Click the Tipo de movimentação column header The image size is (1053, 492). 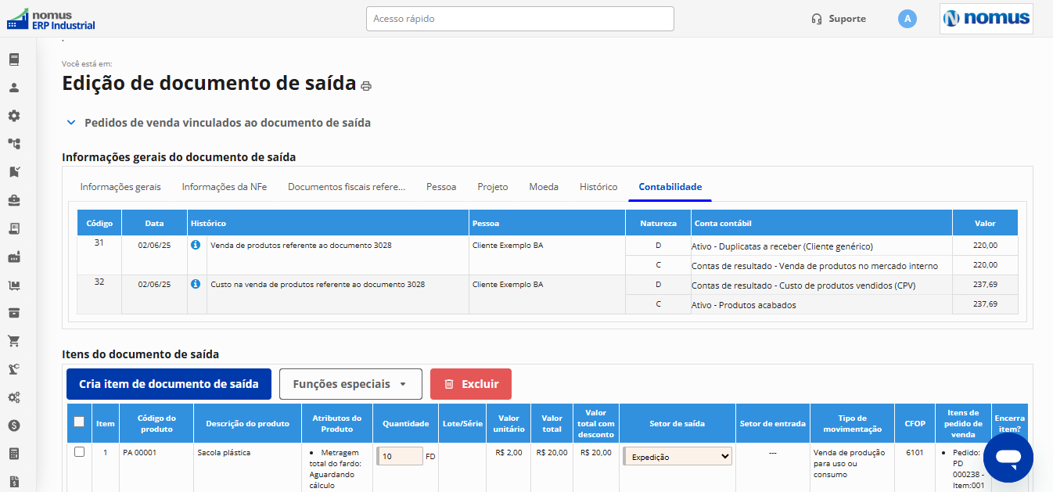852,423
